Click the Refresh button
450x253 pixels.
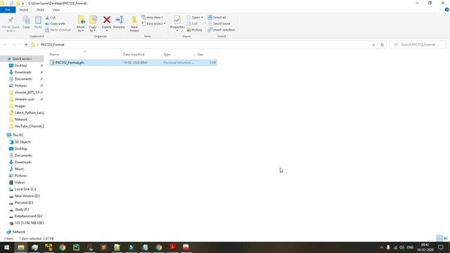[382, 45]
